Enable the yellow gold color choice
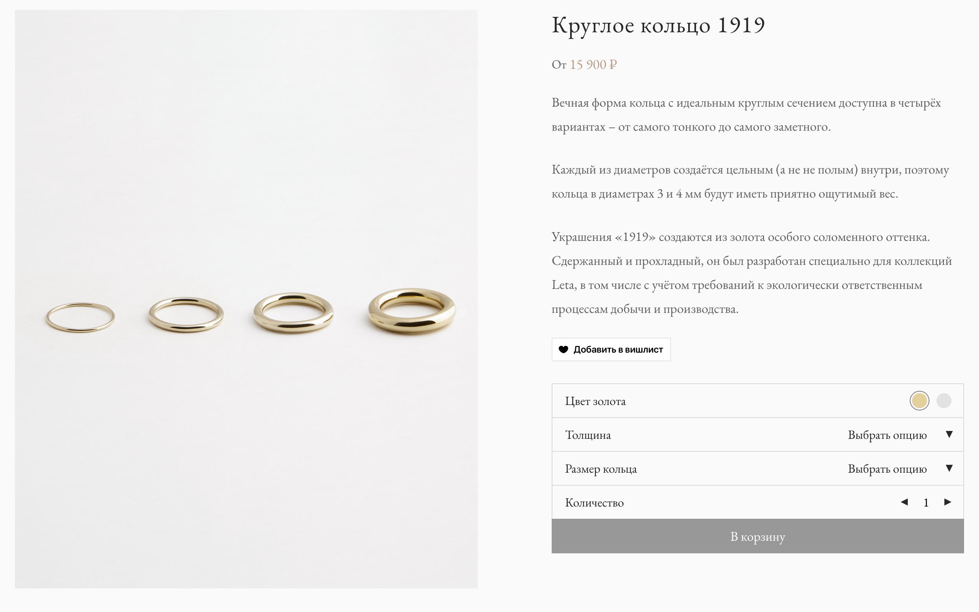979x612 pixels. [x=919, y=401]
